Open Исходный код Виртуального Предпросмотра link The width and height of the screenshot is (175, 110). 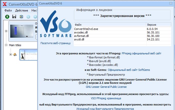click(x=105, y=109)
